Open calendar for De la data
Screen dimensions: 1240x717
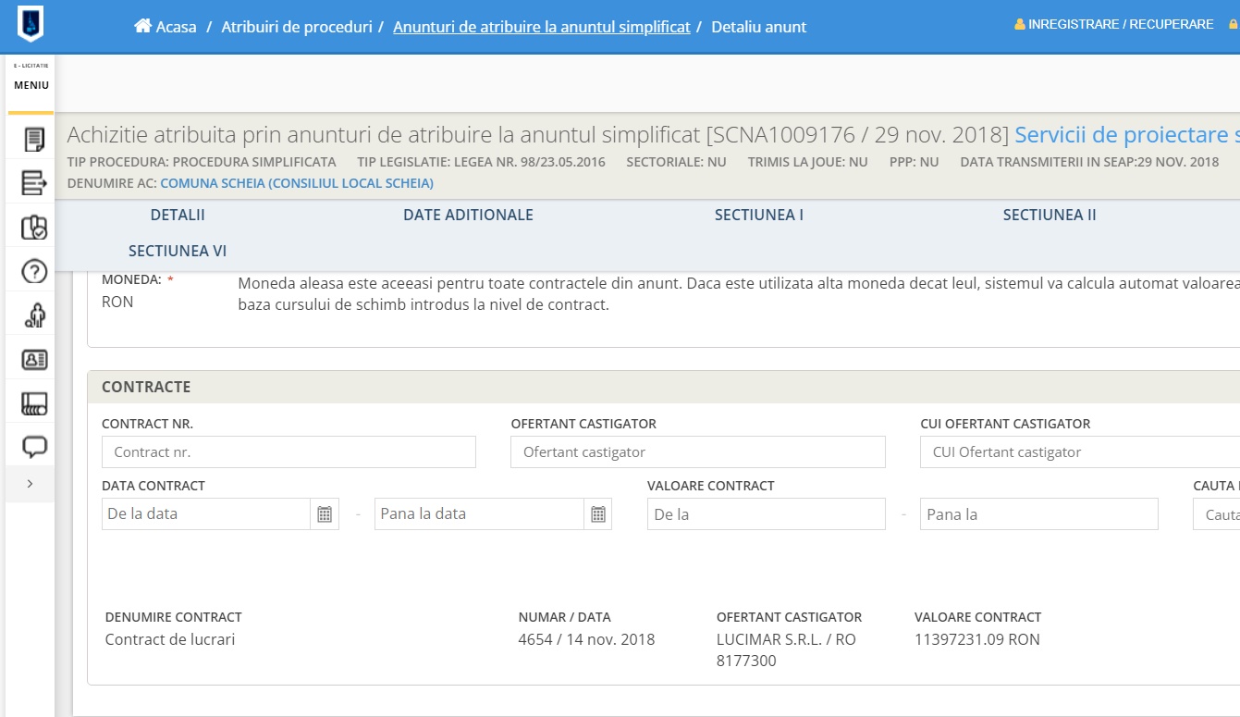(325, 514)
